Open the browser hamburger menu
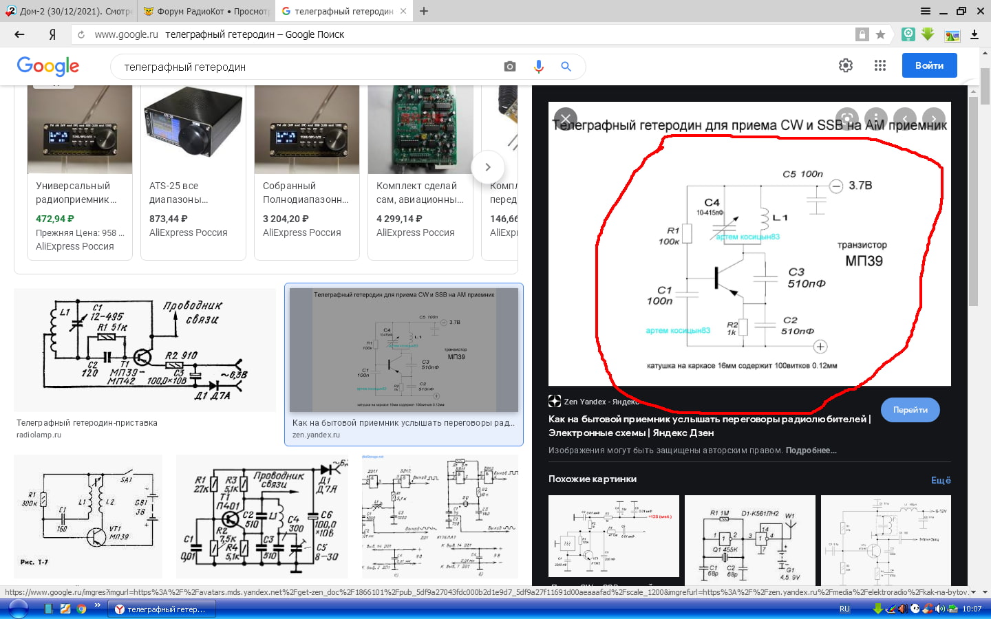This screenshot has width=991, height=619. pos(926,11)
